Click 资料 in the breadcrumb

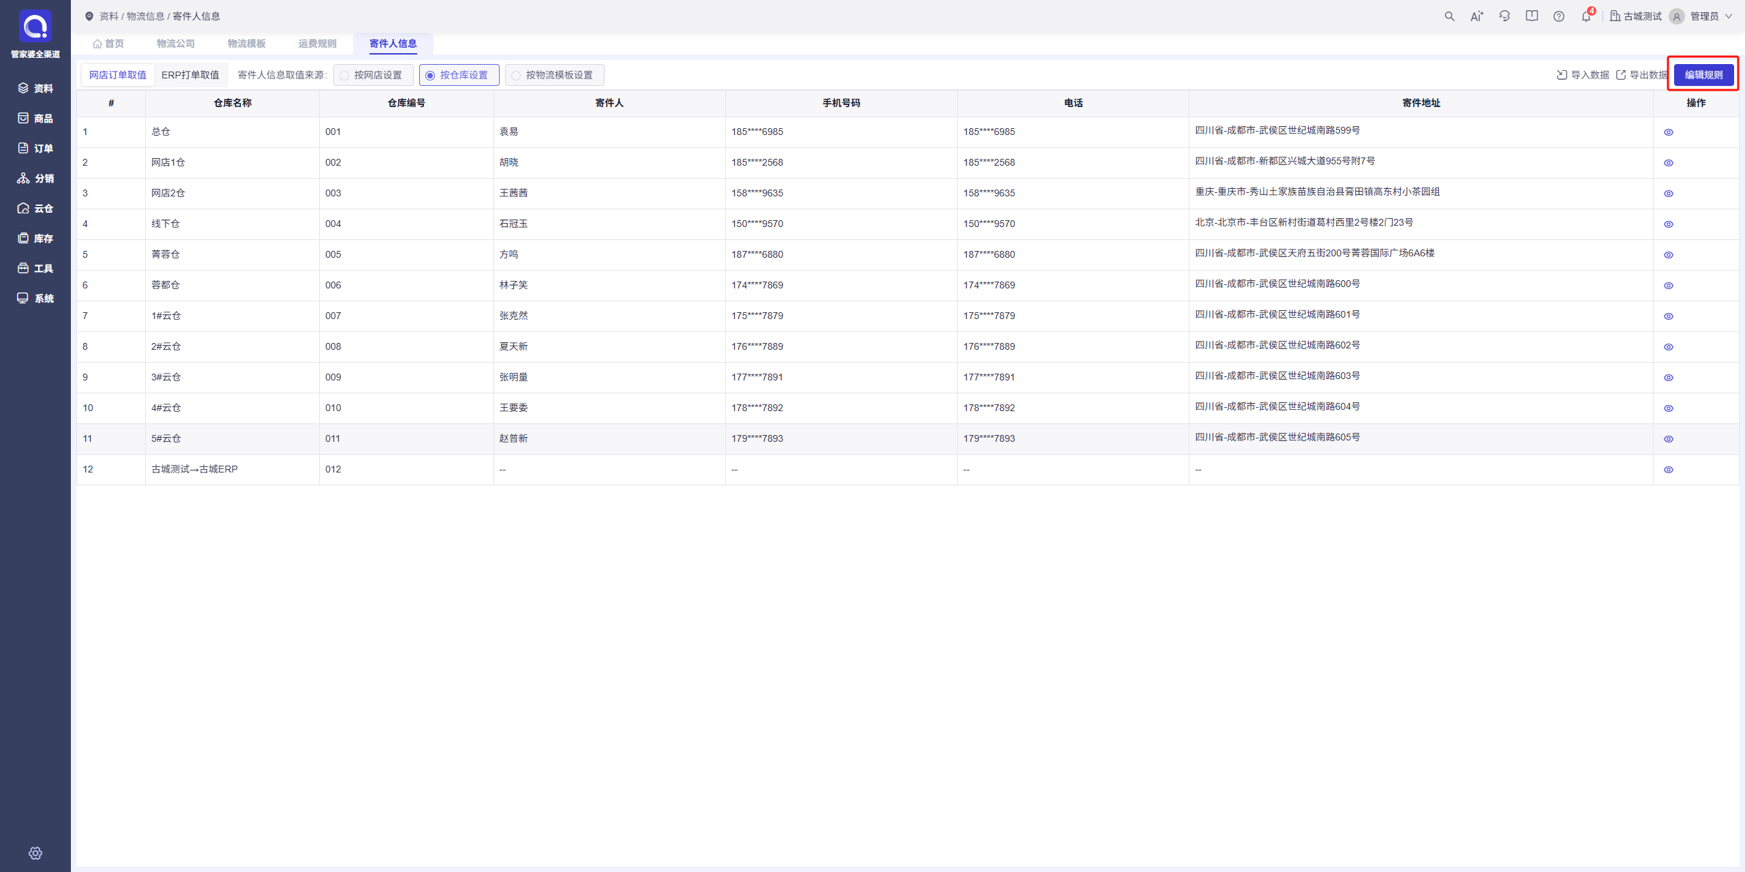(x=109, y=16)
